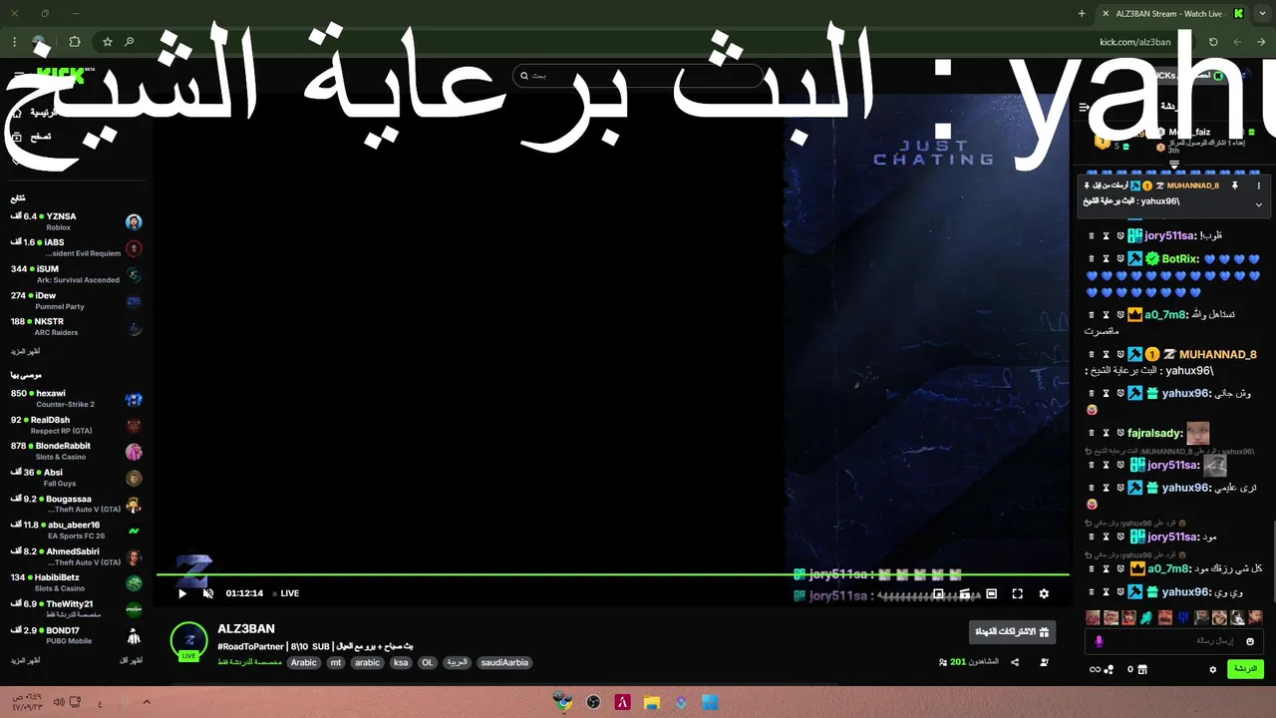Jump to the LIVE indicator on player

click(x=286, y=593)
